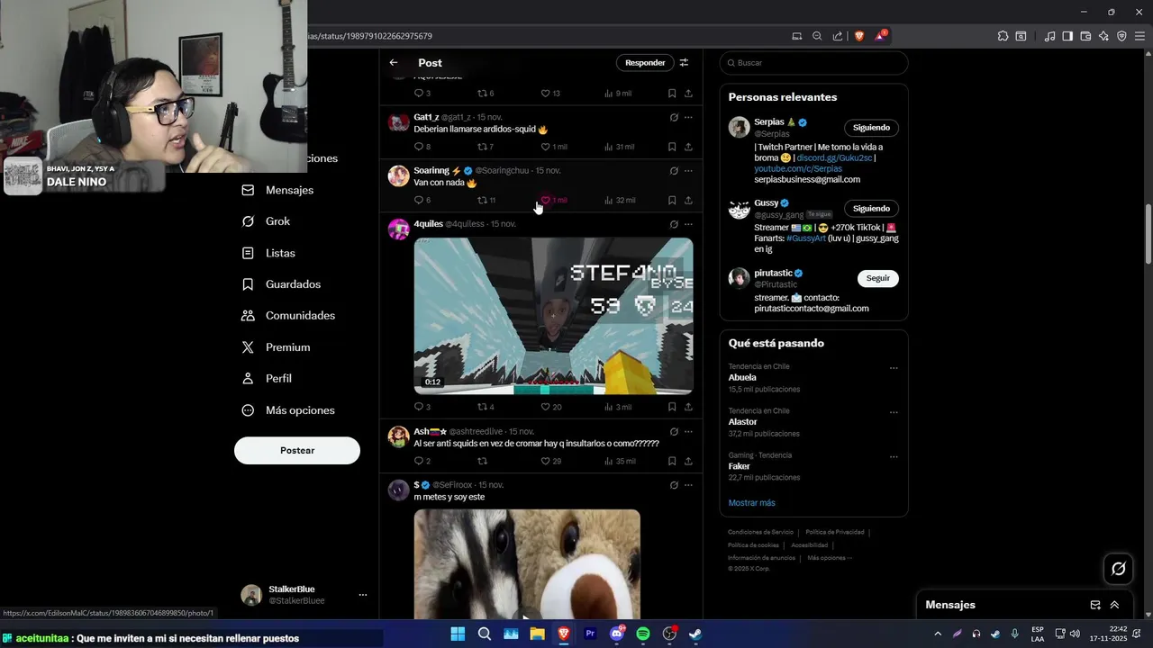Image resolution: width=1153 pixels, height=648 pixels.
Task: Open discord.gg/Guku2sc link
Action: pos(834,157)
